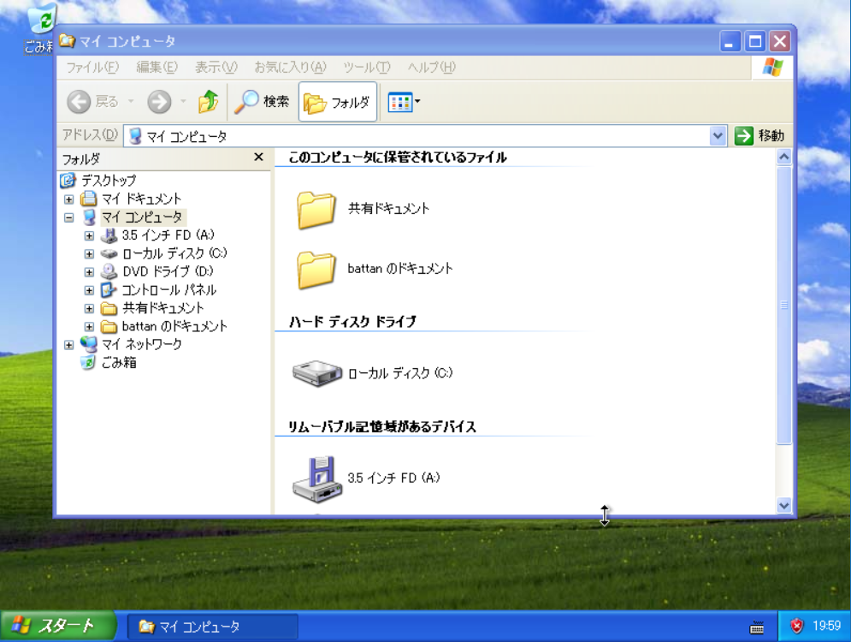The image size is (851, 642).
Task: Click scrollbar up arrow in main pane
Action: tap(783, 158)
